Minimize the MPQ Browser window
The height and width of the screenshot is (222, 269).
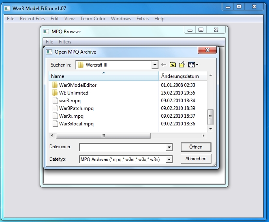click(190, 30)
